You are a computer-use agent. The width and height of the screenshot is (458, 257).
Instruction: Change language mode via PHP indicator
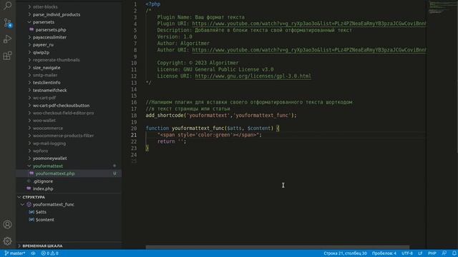pos(432,253)
